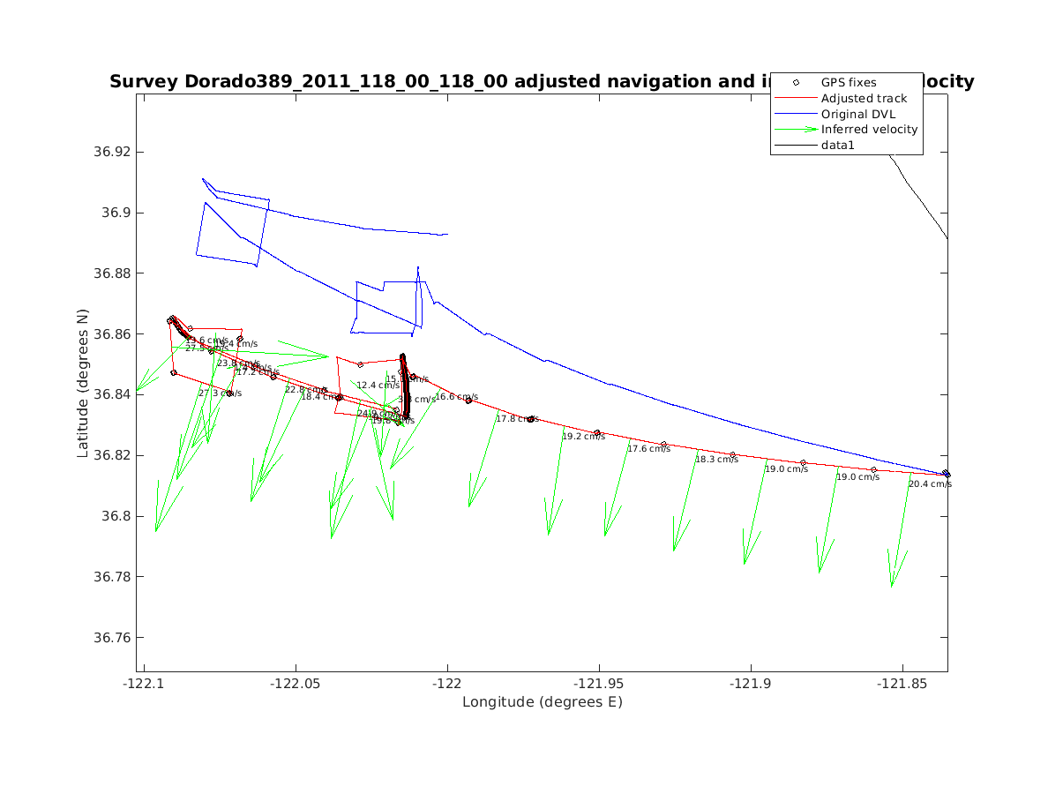Select the 16.6 cm/s velocity annotation
Viewport: 1048px width, 794px height.
[456, 397]
